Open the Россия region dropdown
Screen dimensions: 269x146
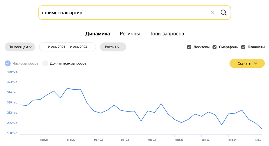tap(113, 47)
